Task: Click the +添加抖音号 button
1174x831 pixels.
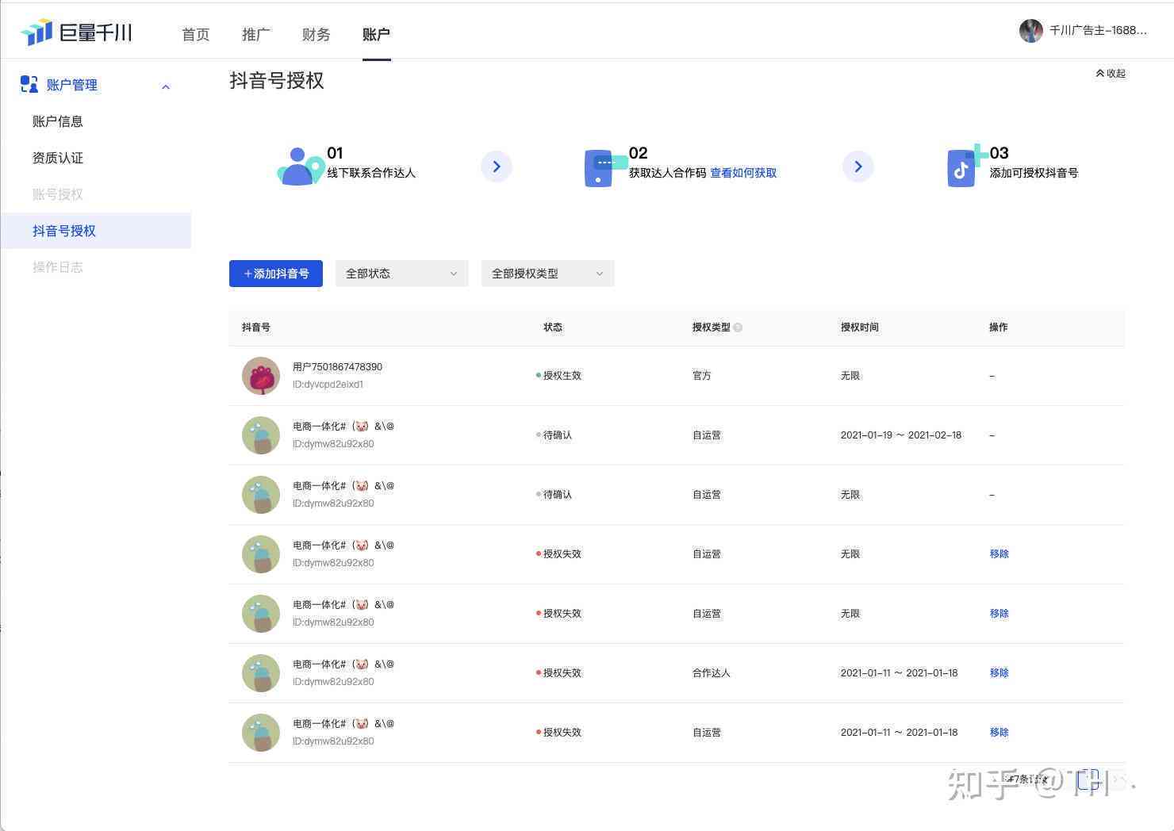Action: click(x=276, y=274)
